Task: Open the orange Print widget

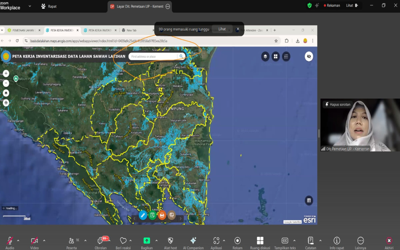Action: (x=162, y=215)
